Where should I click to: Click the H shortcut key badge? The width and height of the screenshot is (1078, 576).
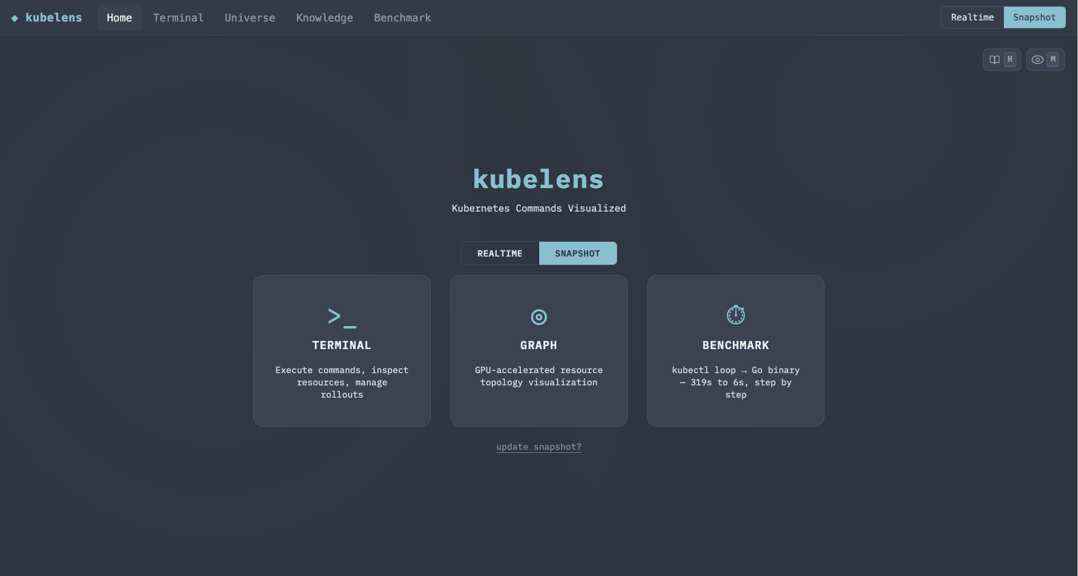coord(1010,59)
